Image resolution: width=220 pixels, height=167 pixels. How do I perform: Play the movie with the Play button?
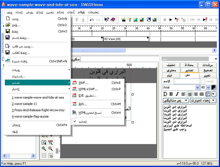coord(171,20)
